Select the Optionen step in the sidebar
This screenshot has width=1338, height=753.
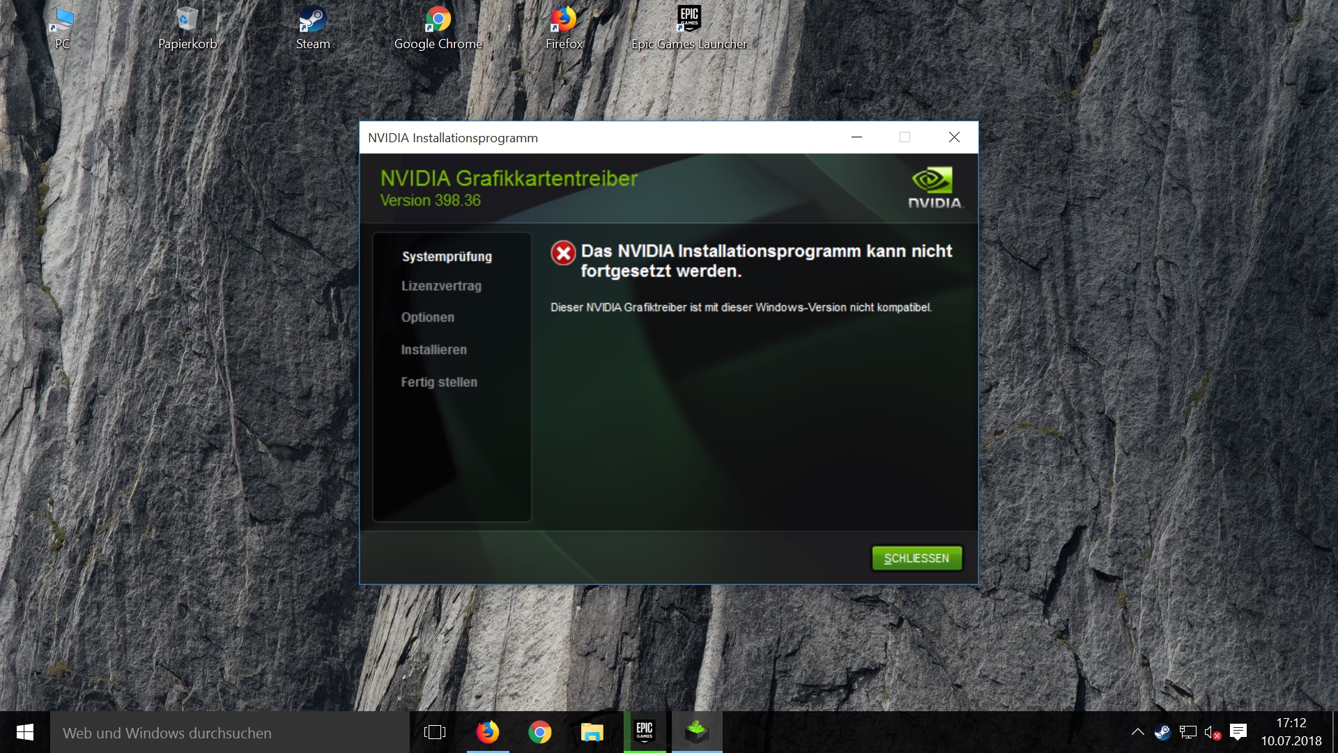pyautogui.click(x=427, y=317)
